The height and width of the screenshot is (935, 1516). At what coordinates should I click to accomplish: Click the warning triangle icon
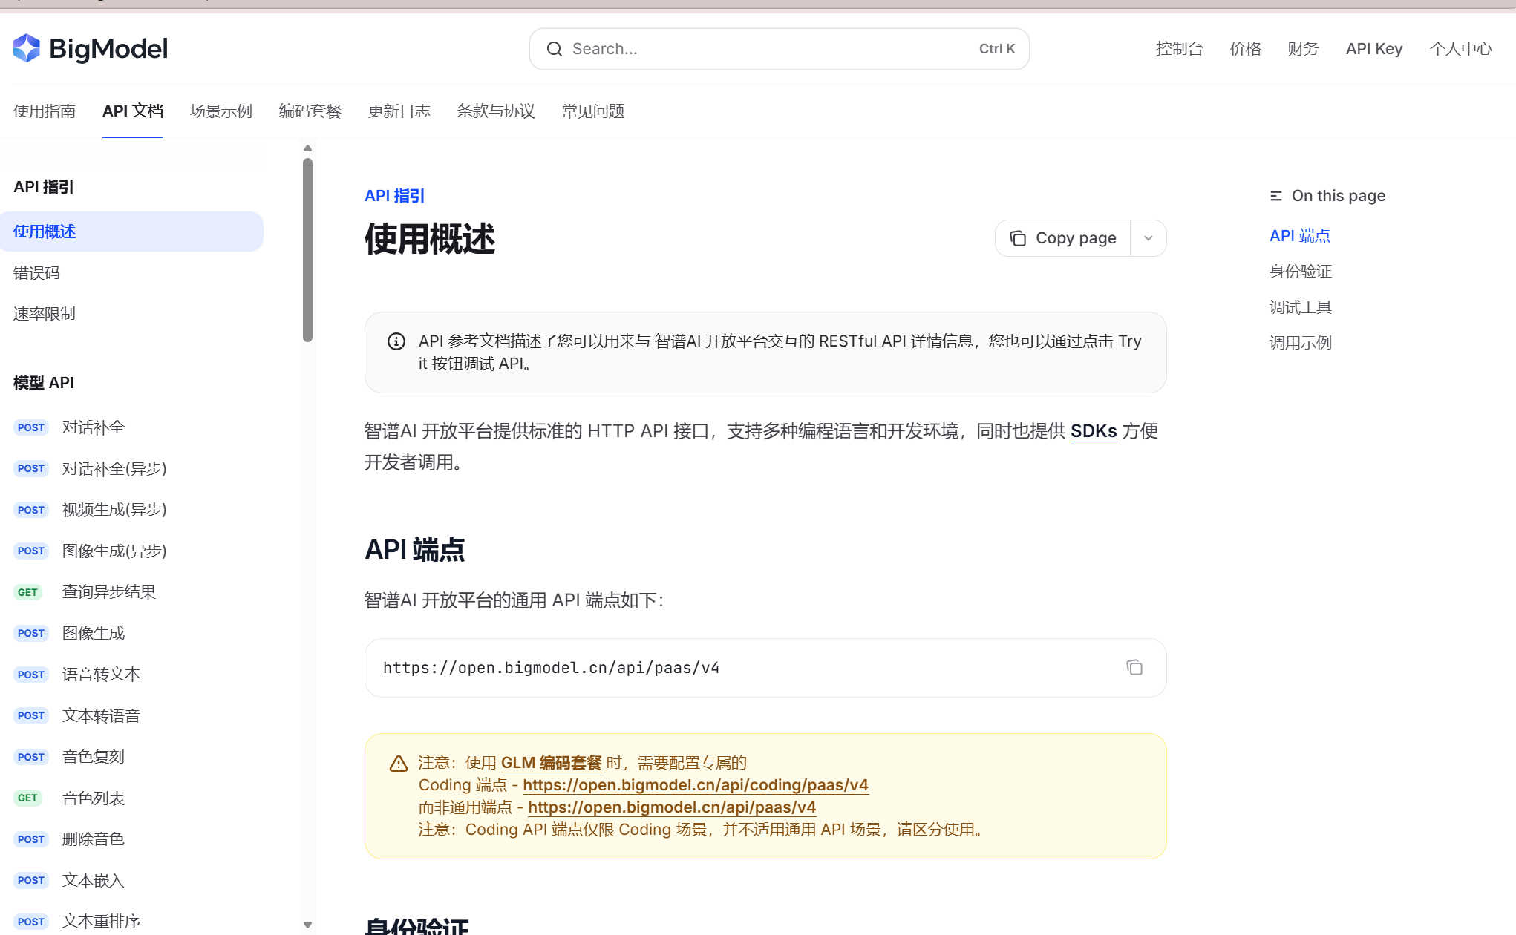pyautogui.click(x=399, y=764)
